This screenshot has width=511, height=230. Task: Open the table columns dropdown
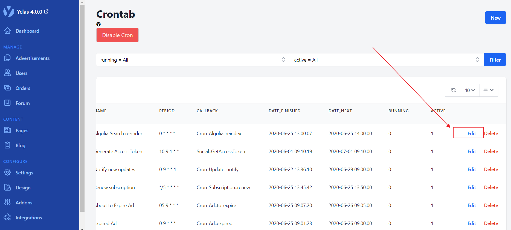[x=489, y=90]
